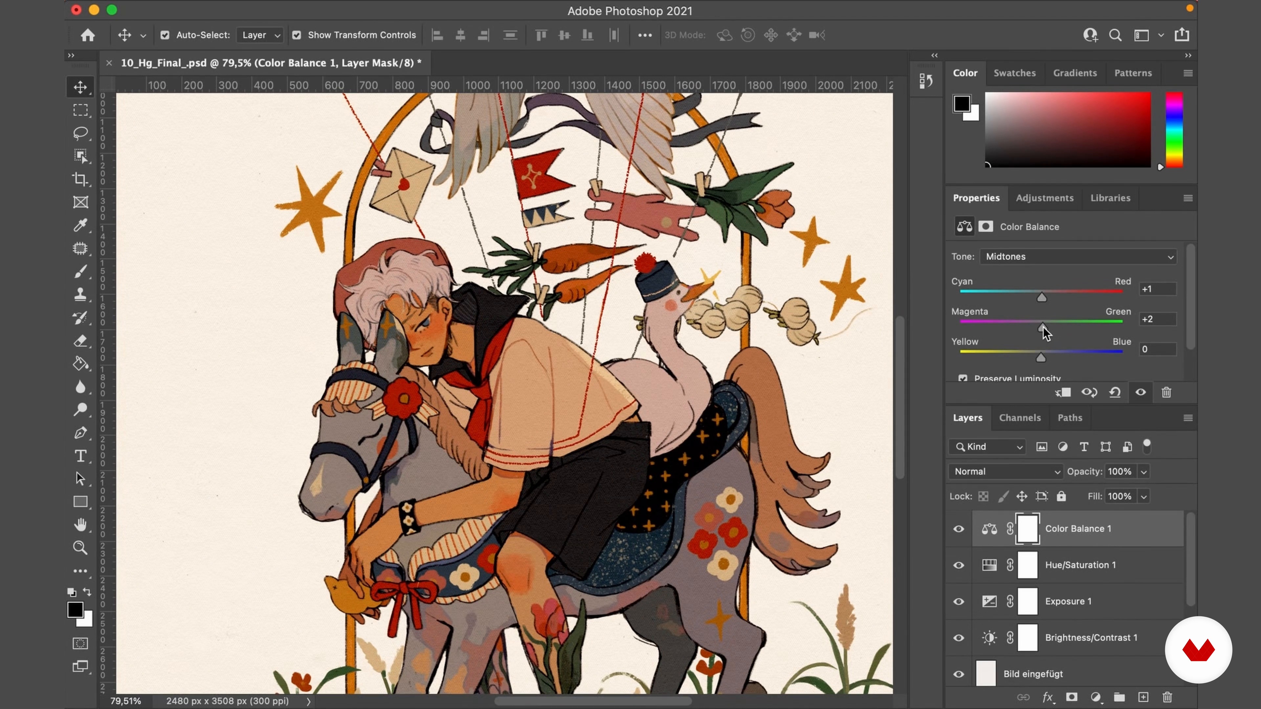Screen dimensions: 1261x709
Task: Select the Eyedropper tool
Action: (80, 225)
